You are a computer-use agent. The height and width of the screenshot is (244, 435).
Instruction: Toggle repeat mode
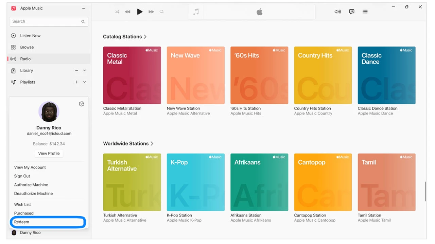click(162, 12)
